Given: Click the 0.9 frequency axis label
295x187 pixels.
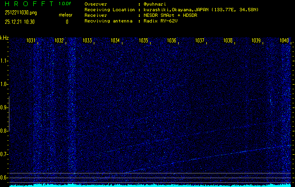Looking at the screenshot, I should click(4, 108).
